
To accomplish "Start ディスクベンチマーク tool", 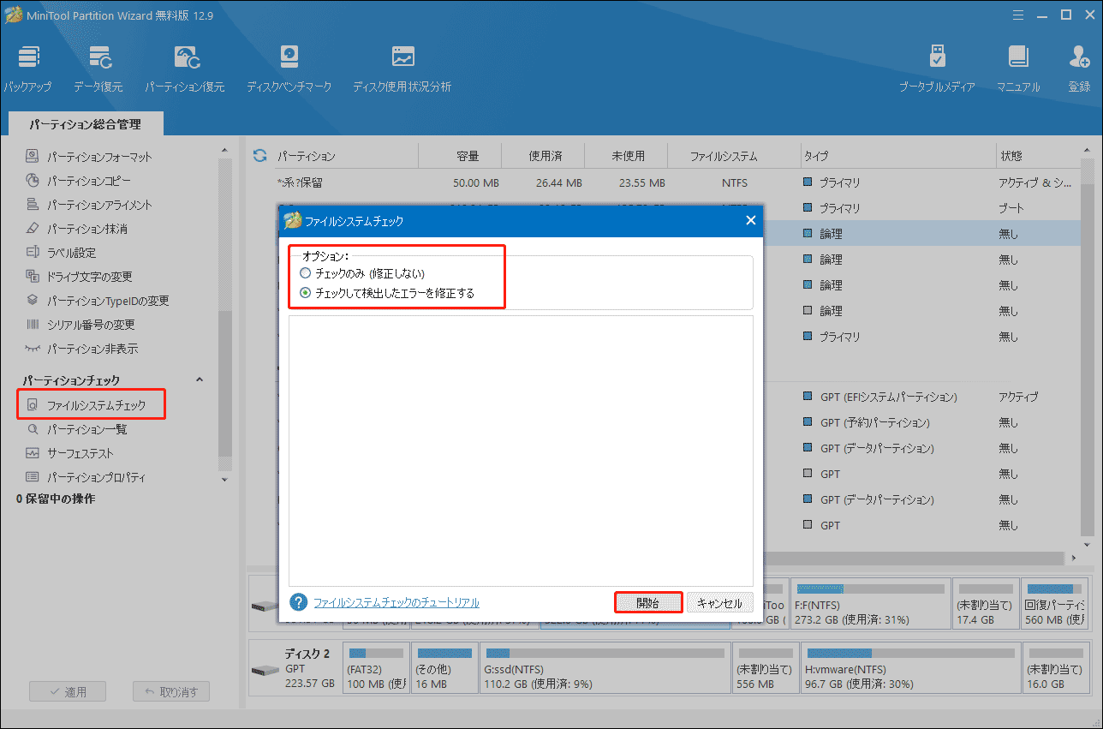I will (x=289, y=69).
